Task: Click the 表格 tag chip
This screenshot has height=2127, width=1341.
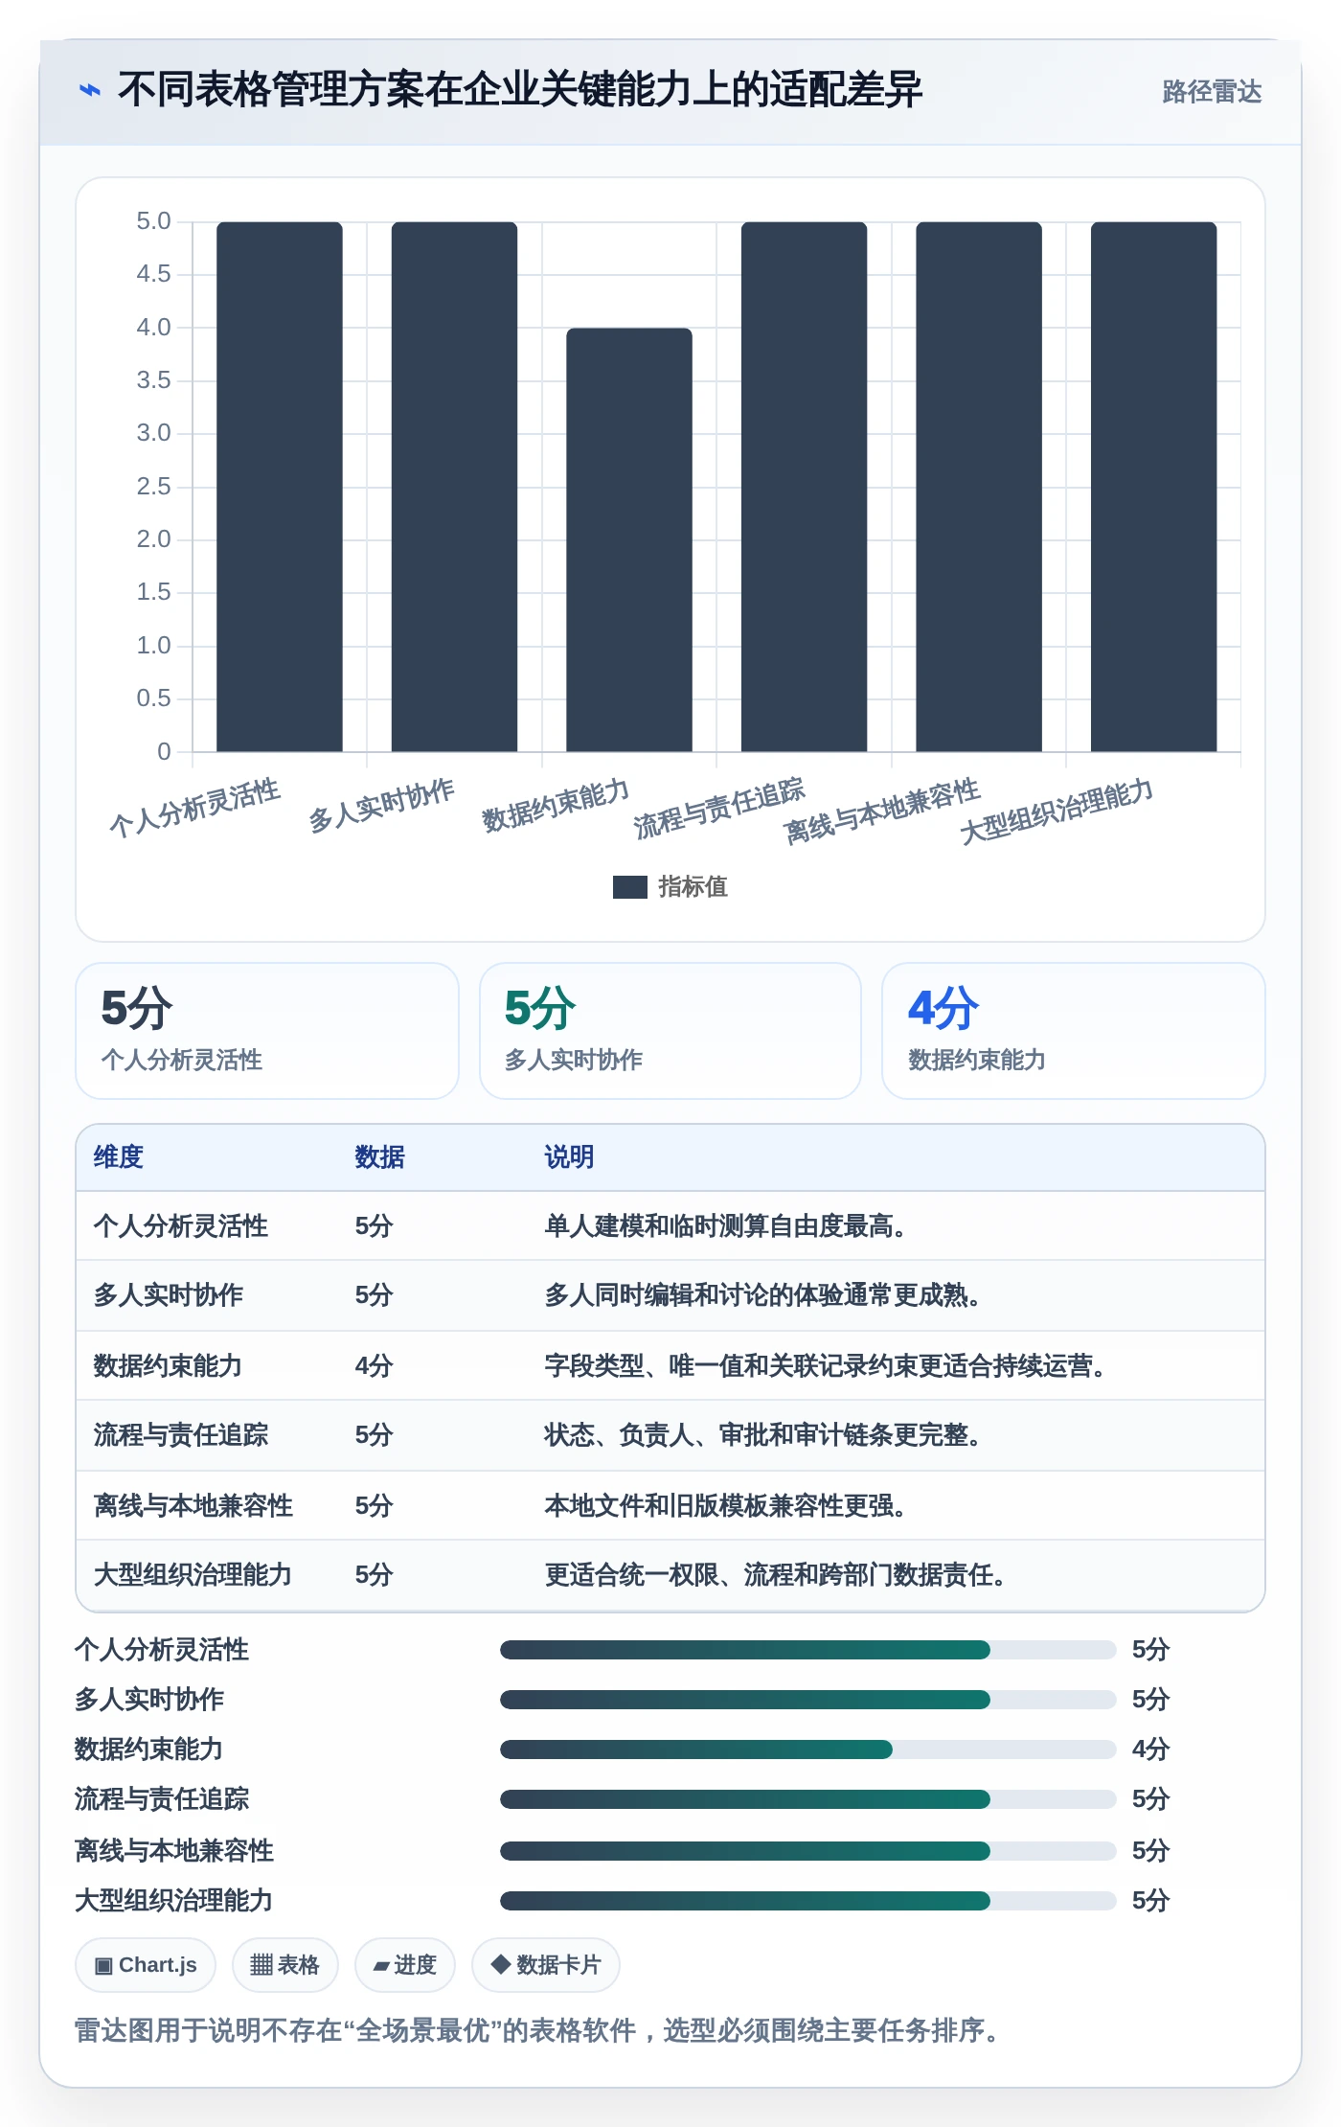Action: click(x=284, y=1965)
